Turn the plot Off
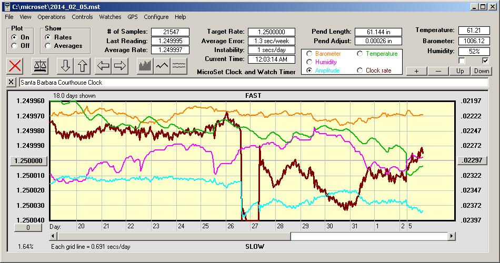 click(14, 46)
